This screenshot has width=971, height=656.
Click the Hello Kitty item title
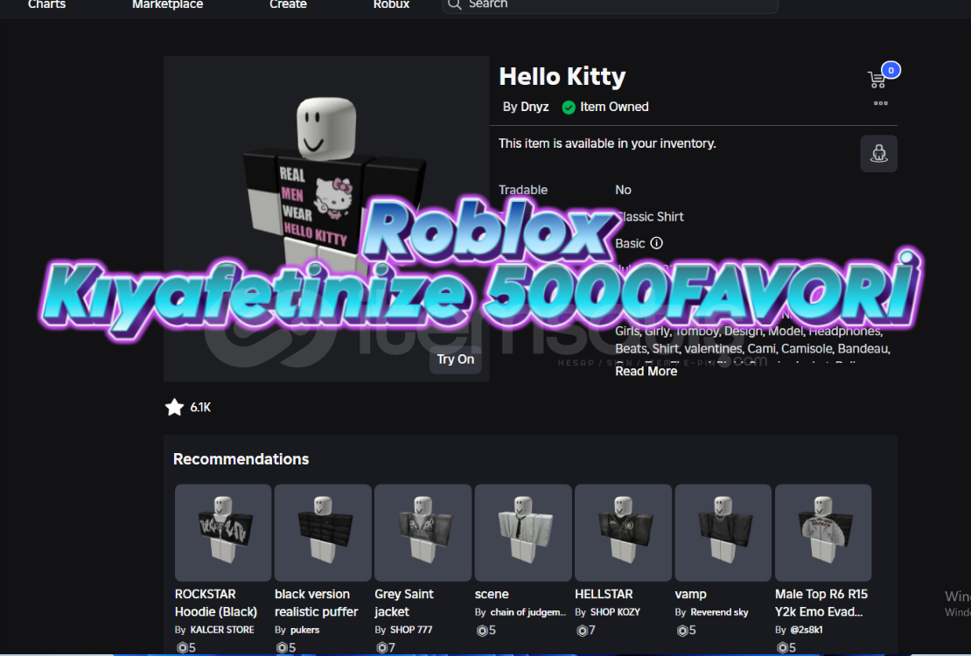click(562, 77)
